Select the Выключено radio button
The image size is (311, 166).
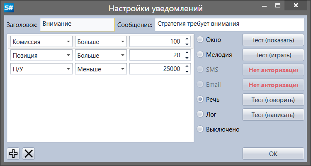coord(200,129)
